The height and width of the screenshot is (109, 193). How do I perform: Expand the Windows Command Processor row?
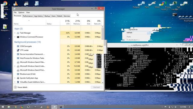15,37
